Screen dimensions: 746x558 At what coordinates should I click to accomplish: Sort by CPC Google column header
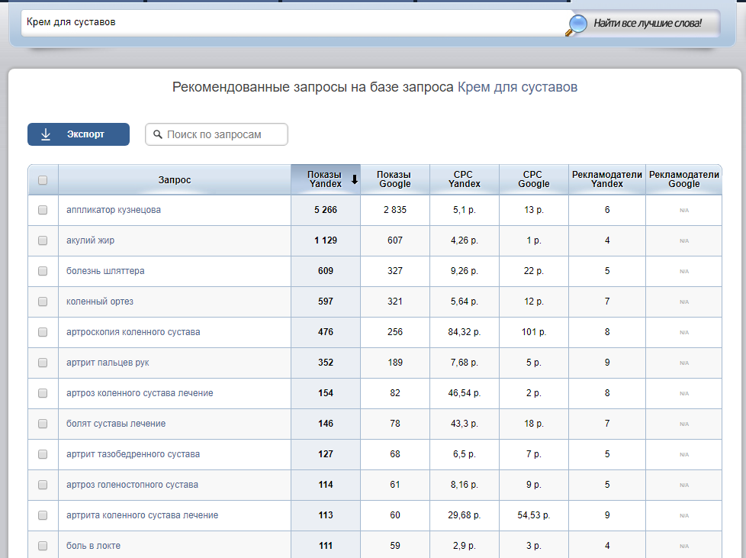533,179
